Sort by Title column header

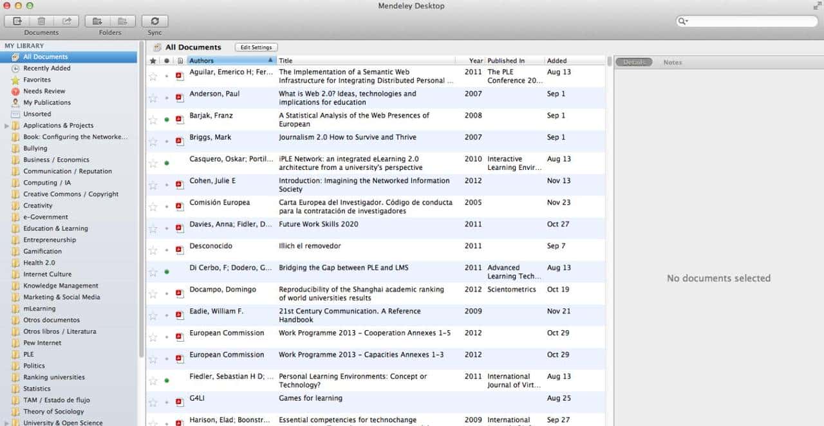tap(366, 60)
